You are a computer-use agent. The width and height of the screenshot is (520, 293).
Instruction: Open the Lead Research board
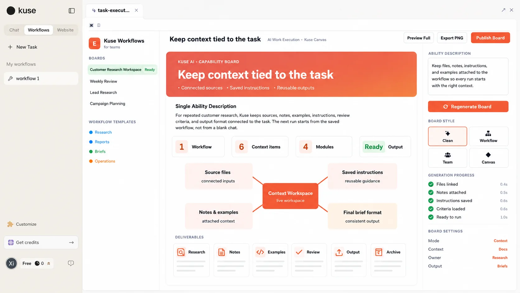point(104,92)
